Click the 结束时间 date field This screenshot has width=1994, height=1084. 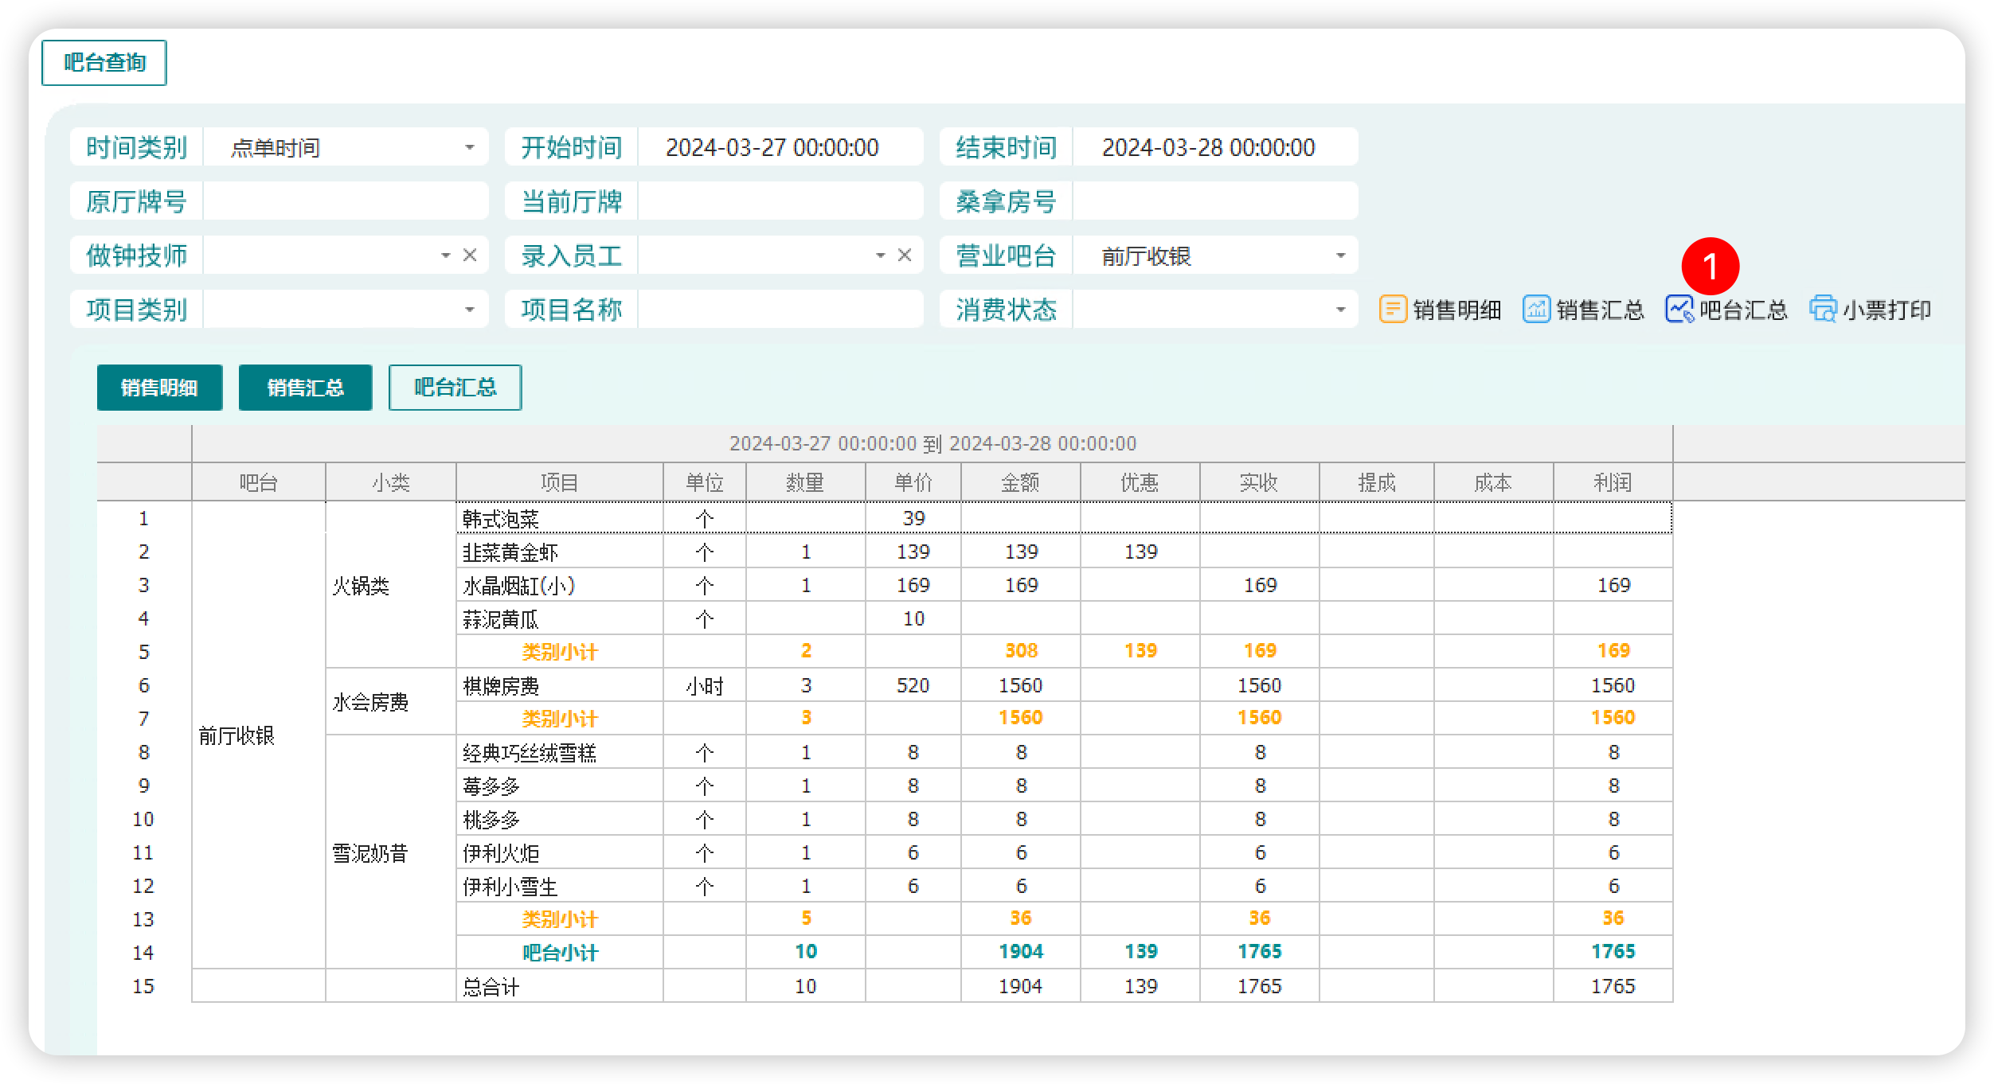[x=1215, y=147]
